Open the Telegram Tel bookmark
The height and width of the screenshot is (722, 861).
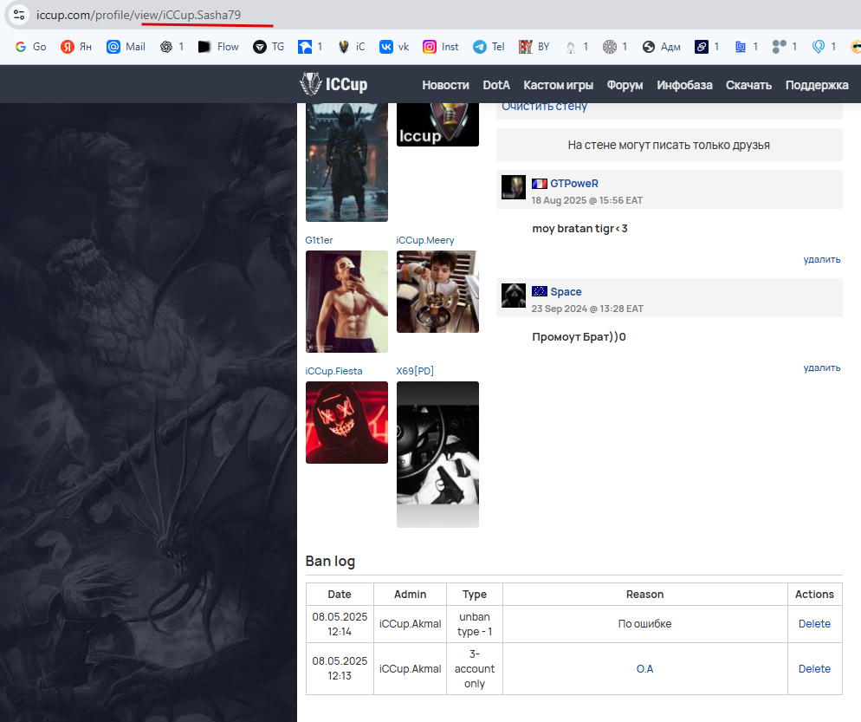click(489, 47)
